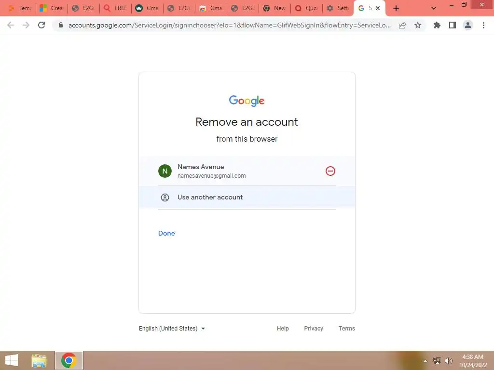Click the Google logo
The width and height of the screenshot is (494, 370).
[247, 101]
